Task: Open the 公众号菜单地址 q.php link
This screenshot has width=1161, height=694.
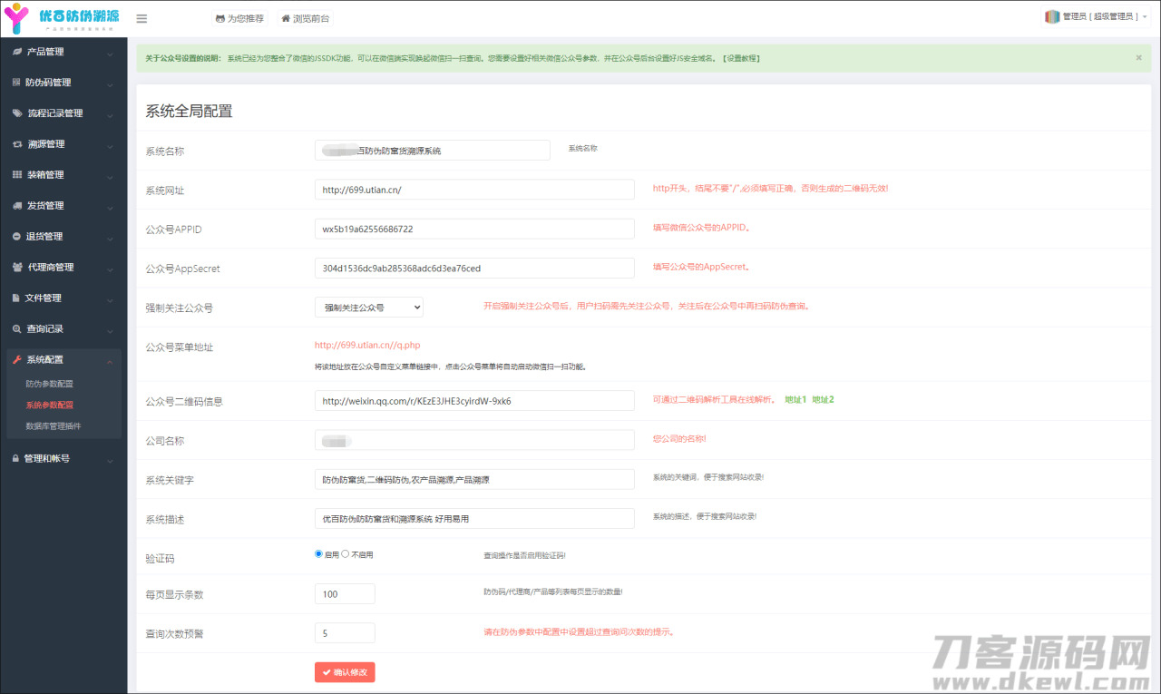Action: tap(367, 346)
